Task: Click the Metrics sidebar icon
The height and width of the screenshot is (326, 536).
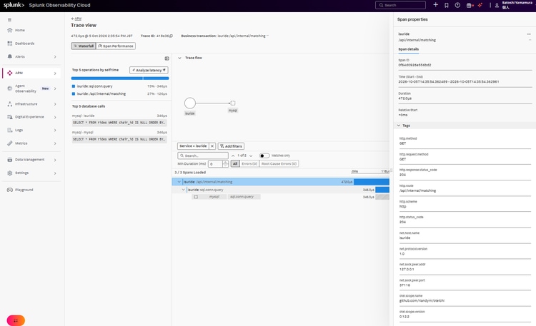Action: coord(9,143)
